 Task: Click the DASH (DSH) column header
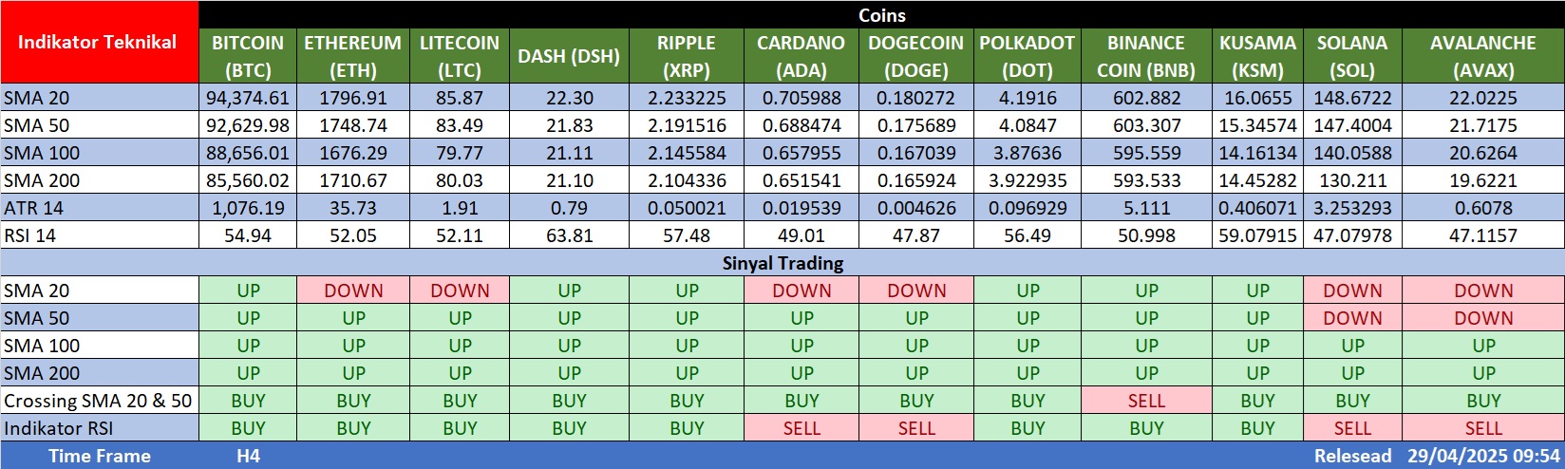(x=569, y=56)
